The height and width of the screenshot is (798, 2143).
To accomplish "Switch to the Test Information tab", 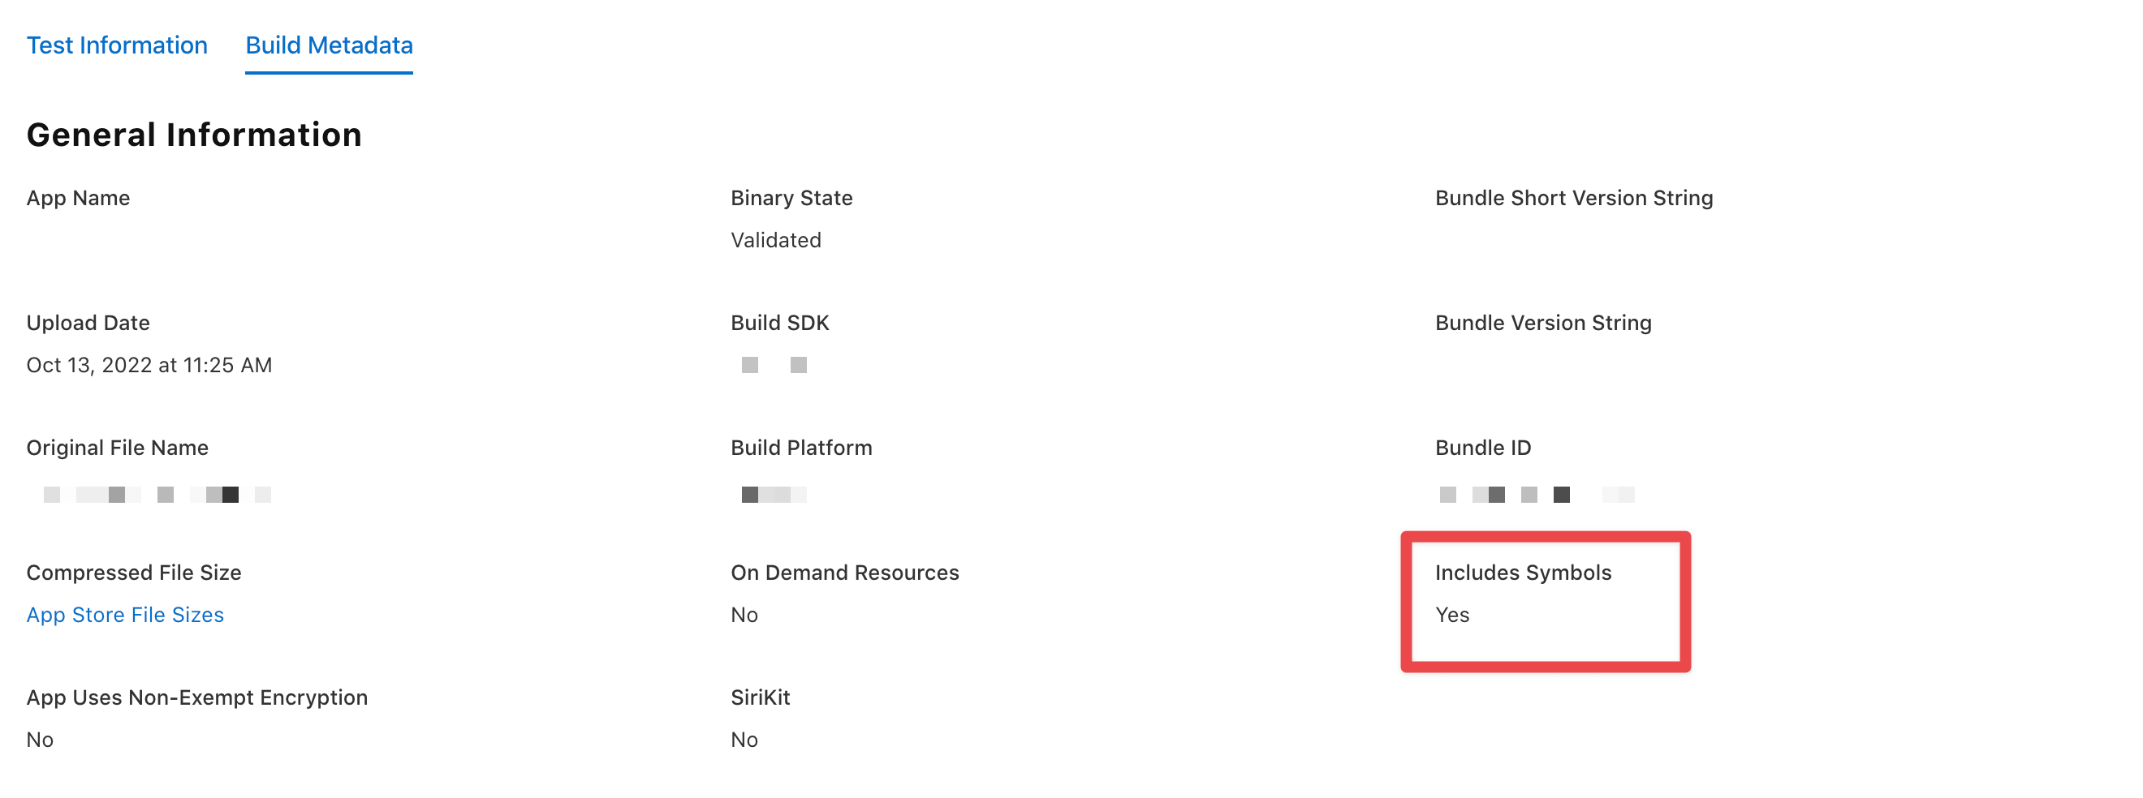I will coord(116,45).
